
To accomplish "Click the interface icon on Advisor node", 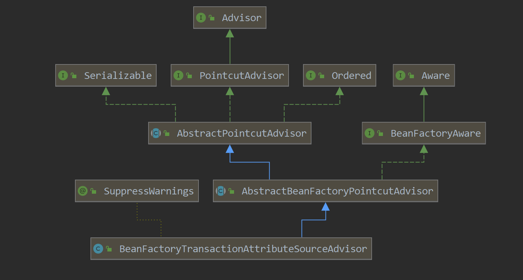I will 201,18.
